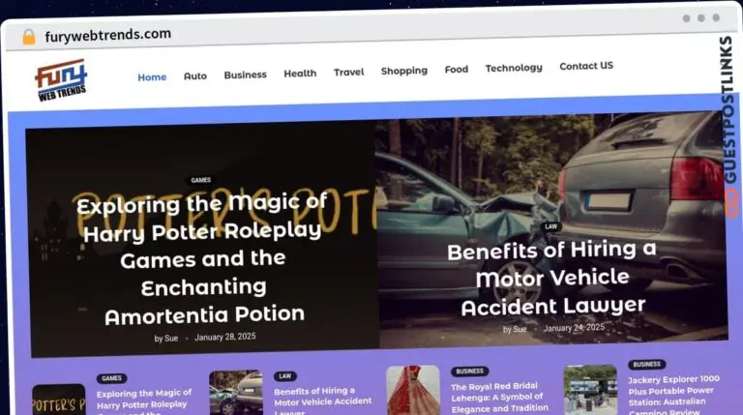Open the bottom-row Benefits of Hiring a Motor Vehicle link
743x415 pixels.
(323, 399)
